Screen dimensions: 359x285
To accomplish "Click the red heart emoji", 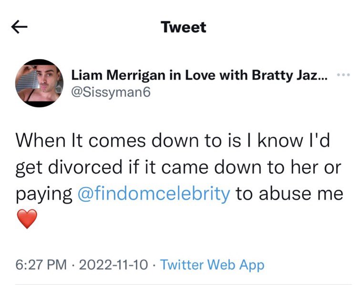I will 28,219.
